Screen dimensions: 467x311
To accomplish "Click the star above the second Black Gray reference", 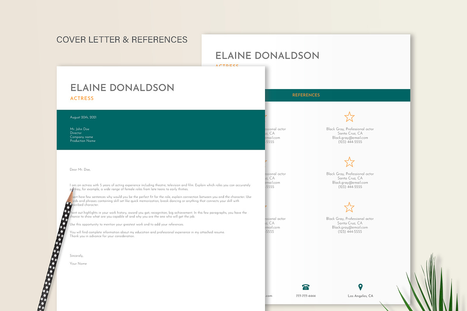I will (x=349, y=162).
